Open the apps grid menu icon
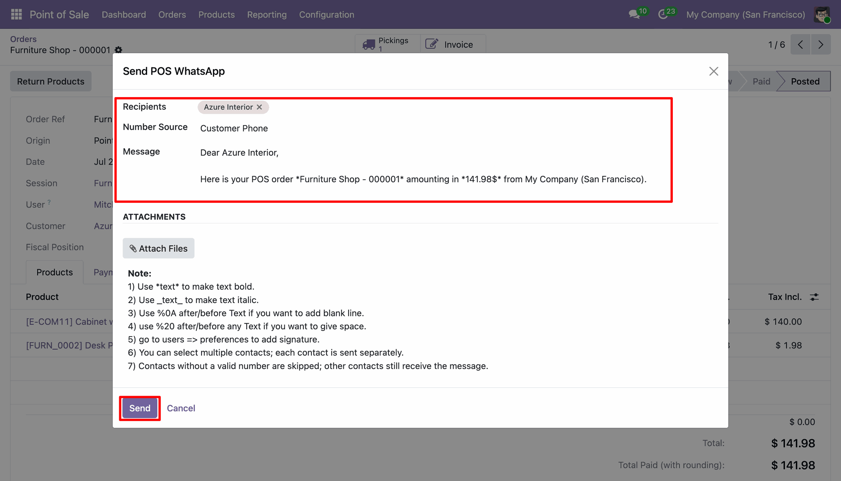This screenshot has width=841, height=481. point(16,14)
